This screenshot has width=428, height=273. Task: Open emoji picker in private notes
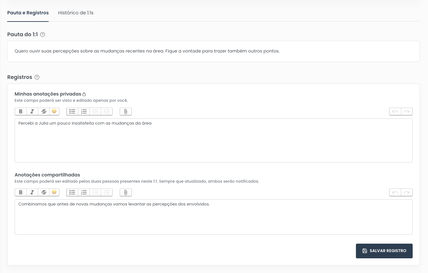[54, 111]
